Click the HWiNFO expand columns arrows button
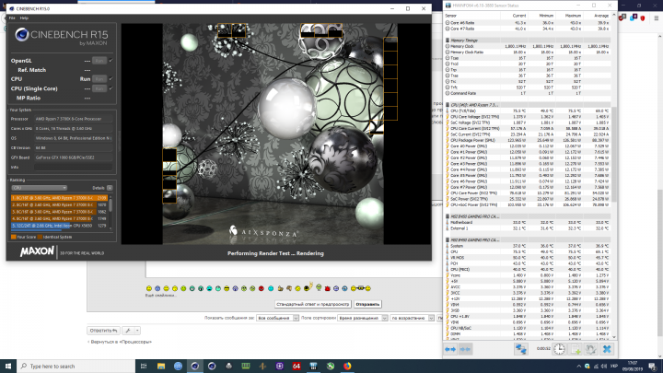This screenshot has height=373, width=663. [450, 349]
